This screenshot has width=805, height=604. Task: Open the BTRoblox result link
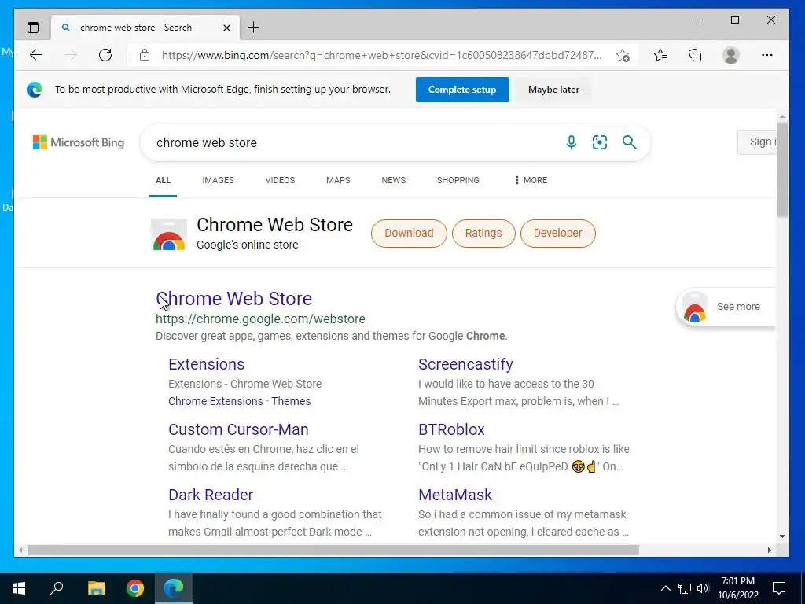(x=451, y=429)
